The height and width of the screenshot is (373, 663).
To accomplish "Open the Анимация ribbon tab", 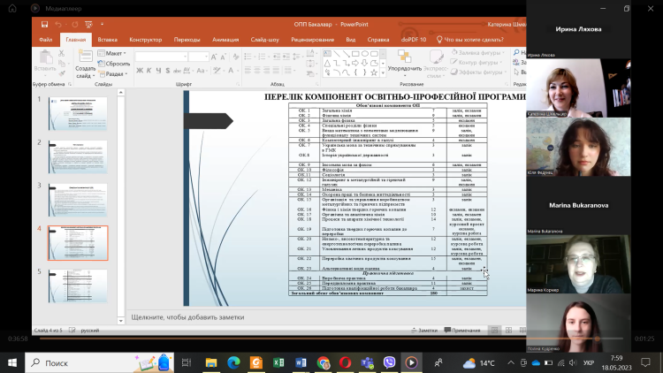I will (225, 40).
